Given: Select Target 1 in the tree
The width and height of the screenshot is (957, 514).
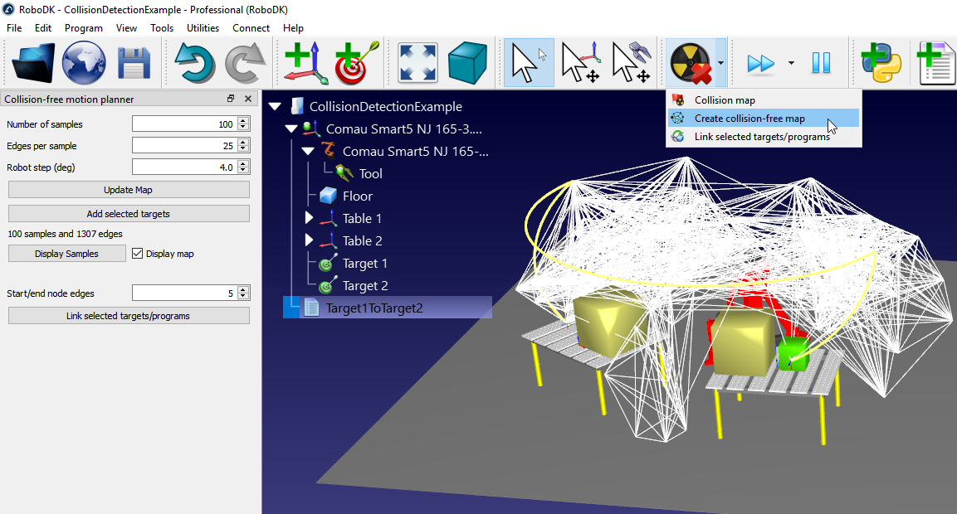Looking at the screenshot, I should (365, 264).
